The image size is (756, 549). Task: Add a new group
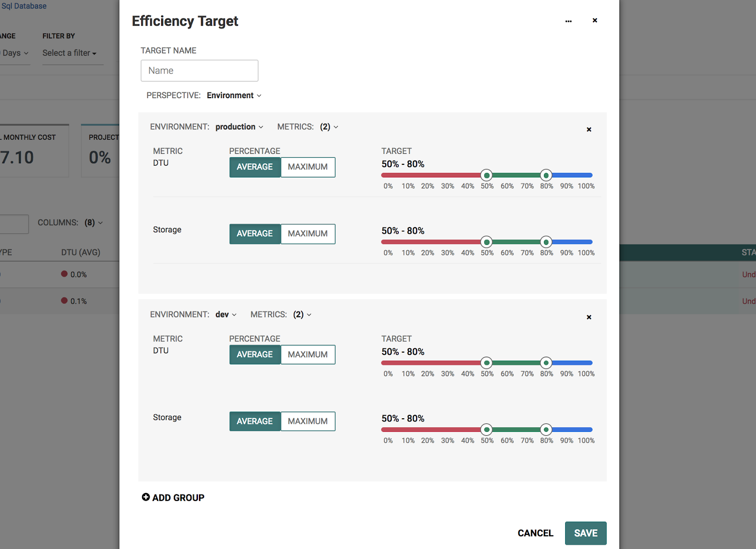point(173,498)
